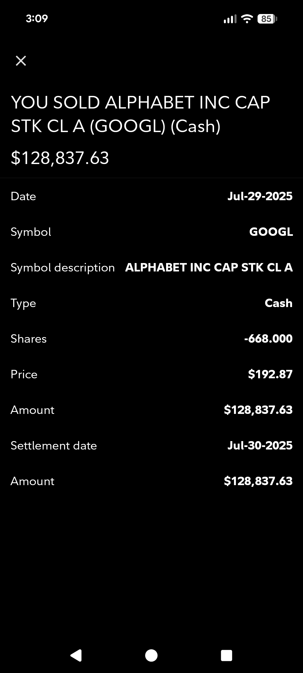Tap the Wi-Fi icon in status bar
Screen dimensions: 303x673
click(x=247, y=19)
